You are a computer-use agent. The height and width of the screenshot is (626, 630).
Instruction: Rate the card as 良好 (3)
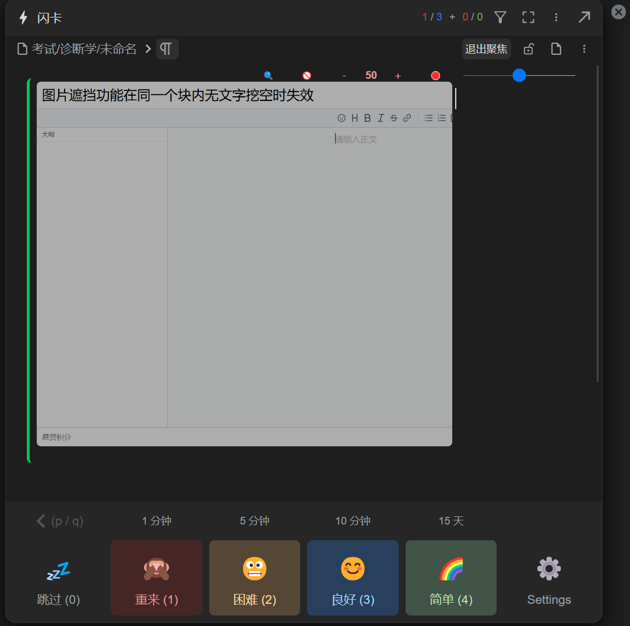click(x=353, y=578)
